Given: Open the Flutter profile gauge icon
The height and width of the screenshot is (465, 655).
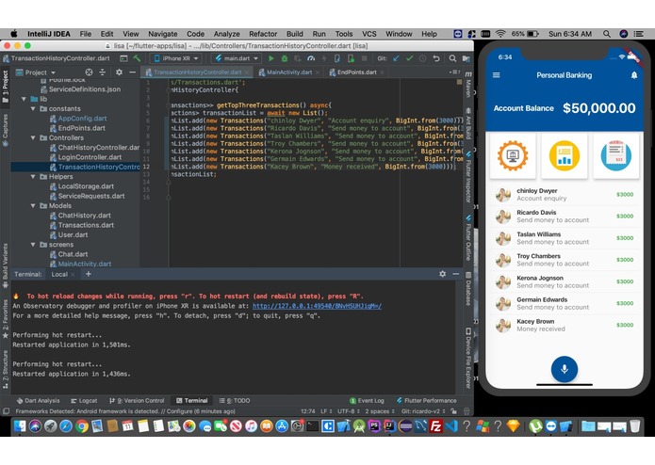Looking at the screenshot, I should click(311, 58).
